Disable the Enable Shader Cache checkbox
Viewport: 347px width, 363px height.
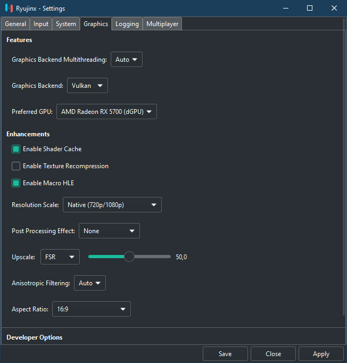click(x=16, y=149)
